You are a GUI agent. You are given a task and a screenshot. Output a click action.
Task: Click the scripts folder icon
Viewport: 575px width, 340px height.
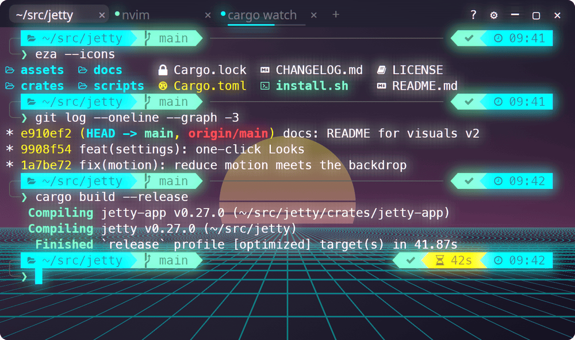82,86
